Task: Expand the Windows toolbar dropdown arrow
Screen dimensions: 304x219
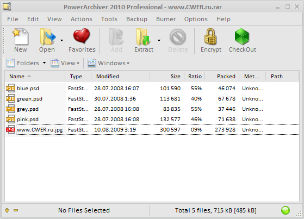Action: 128,64
